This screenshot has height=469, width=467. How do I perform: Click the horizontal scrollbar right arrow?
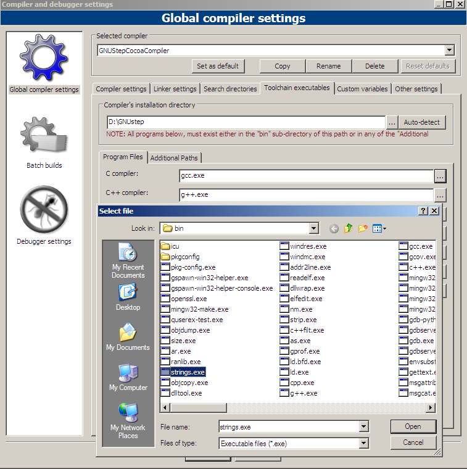pos(431,407)
